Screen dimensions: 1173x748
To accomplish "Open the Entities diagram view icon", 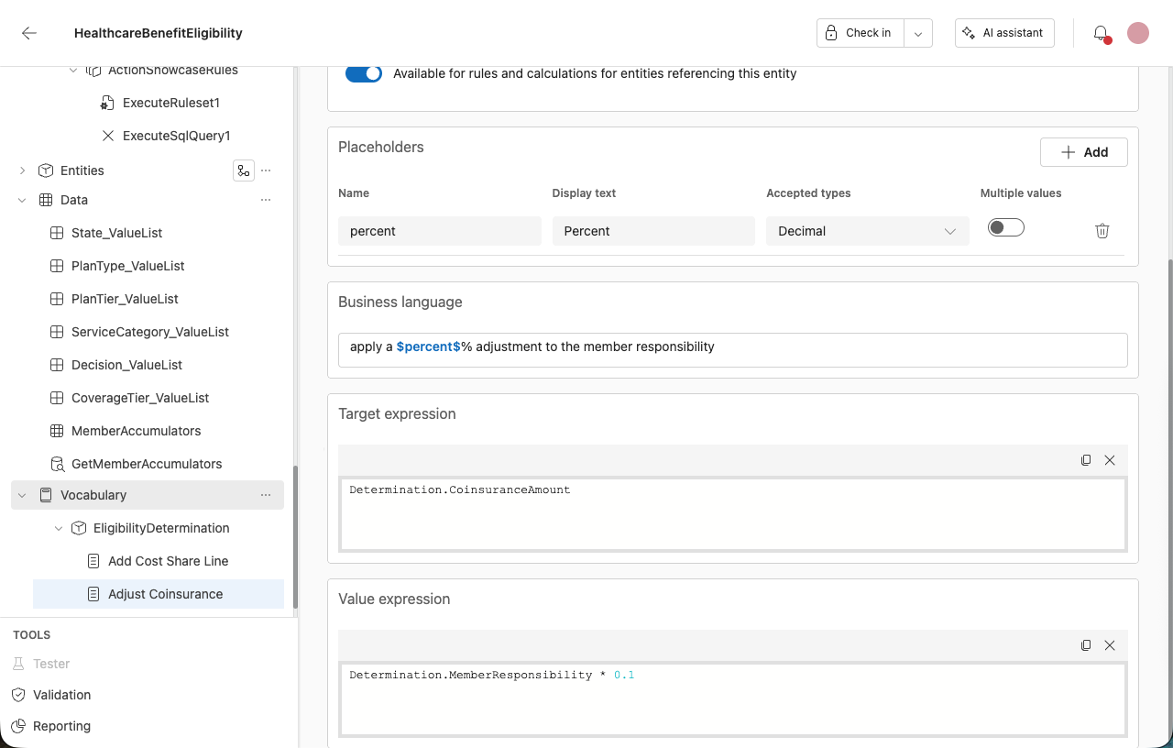I will click(x=243, y=170).
